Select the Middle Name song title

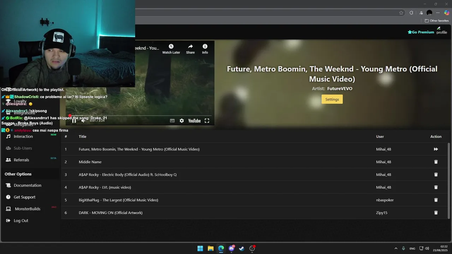click(x=90, y=162)
